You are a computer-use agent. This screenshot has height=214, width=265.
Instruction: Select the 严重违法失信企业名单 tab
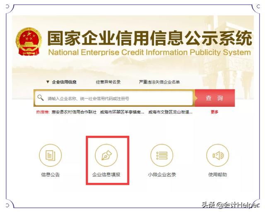point(159,82)
